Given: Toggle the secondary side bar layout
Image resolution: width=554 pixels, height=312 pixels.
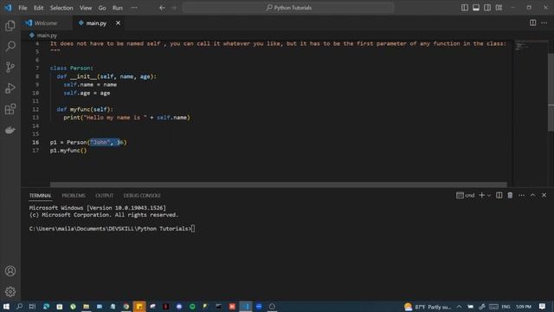Looking at the screenshot, I should pos(487,8).
